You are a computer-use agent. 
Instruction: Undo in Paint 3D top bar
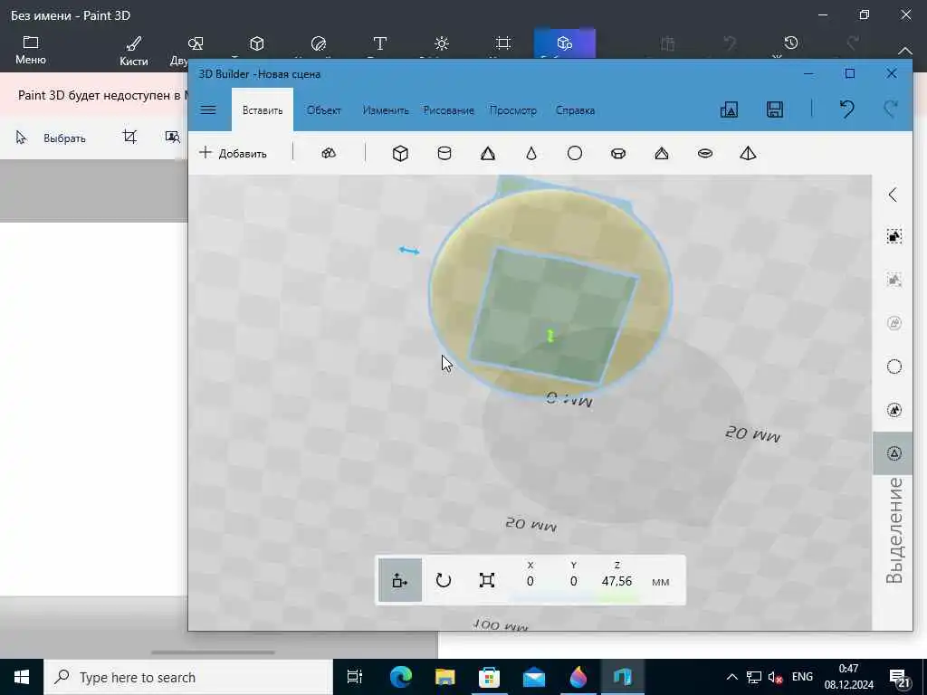(x=730, y=43)
